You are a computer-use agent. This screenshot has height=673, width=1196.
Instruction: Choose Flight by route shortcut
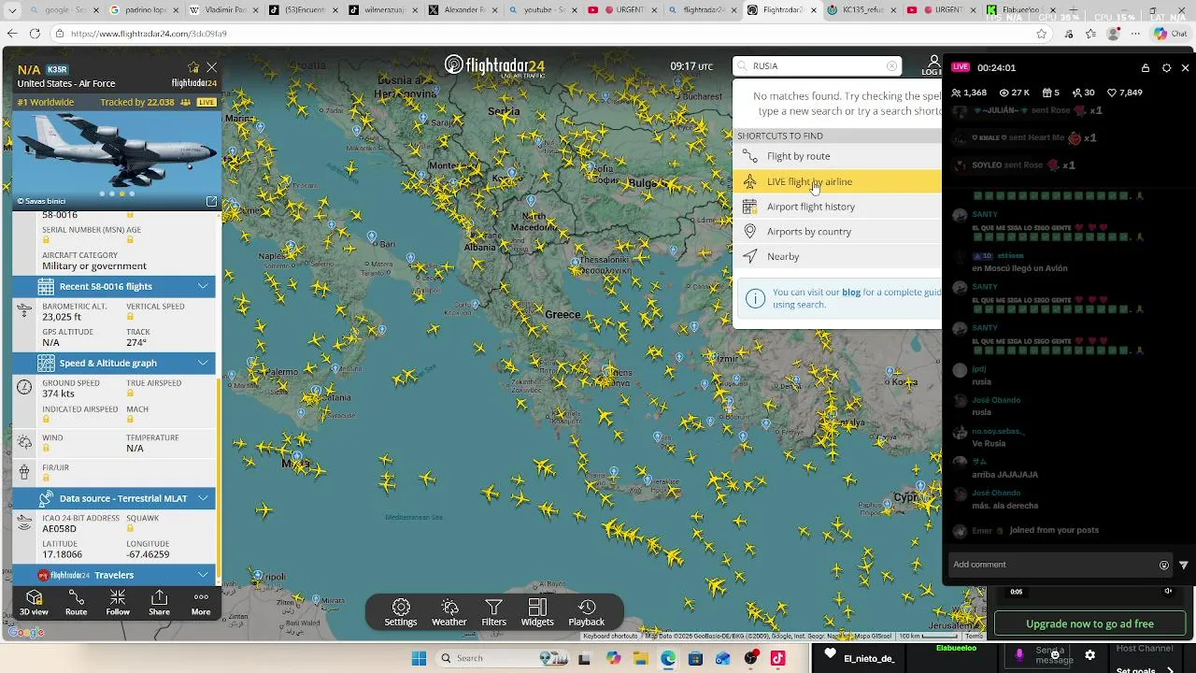click(x=837, y=156)
